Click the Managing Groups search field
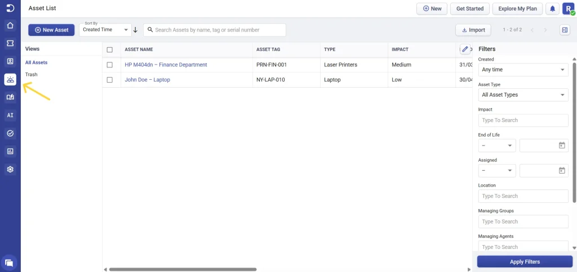Image resolution: width=577 pixels, height=272 pixels. (523, 222)
